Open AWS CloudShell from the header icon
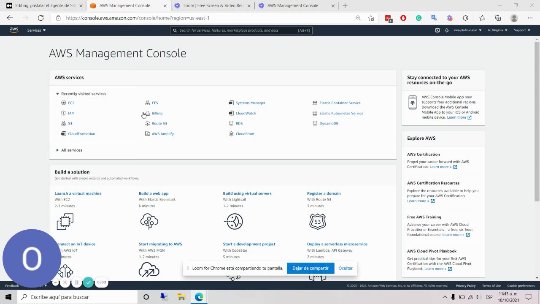 click(437, 30)
